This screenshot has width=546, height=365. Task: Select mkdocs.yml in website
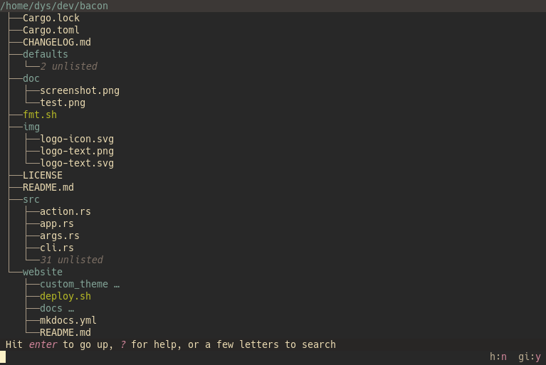pos(68,320)
